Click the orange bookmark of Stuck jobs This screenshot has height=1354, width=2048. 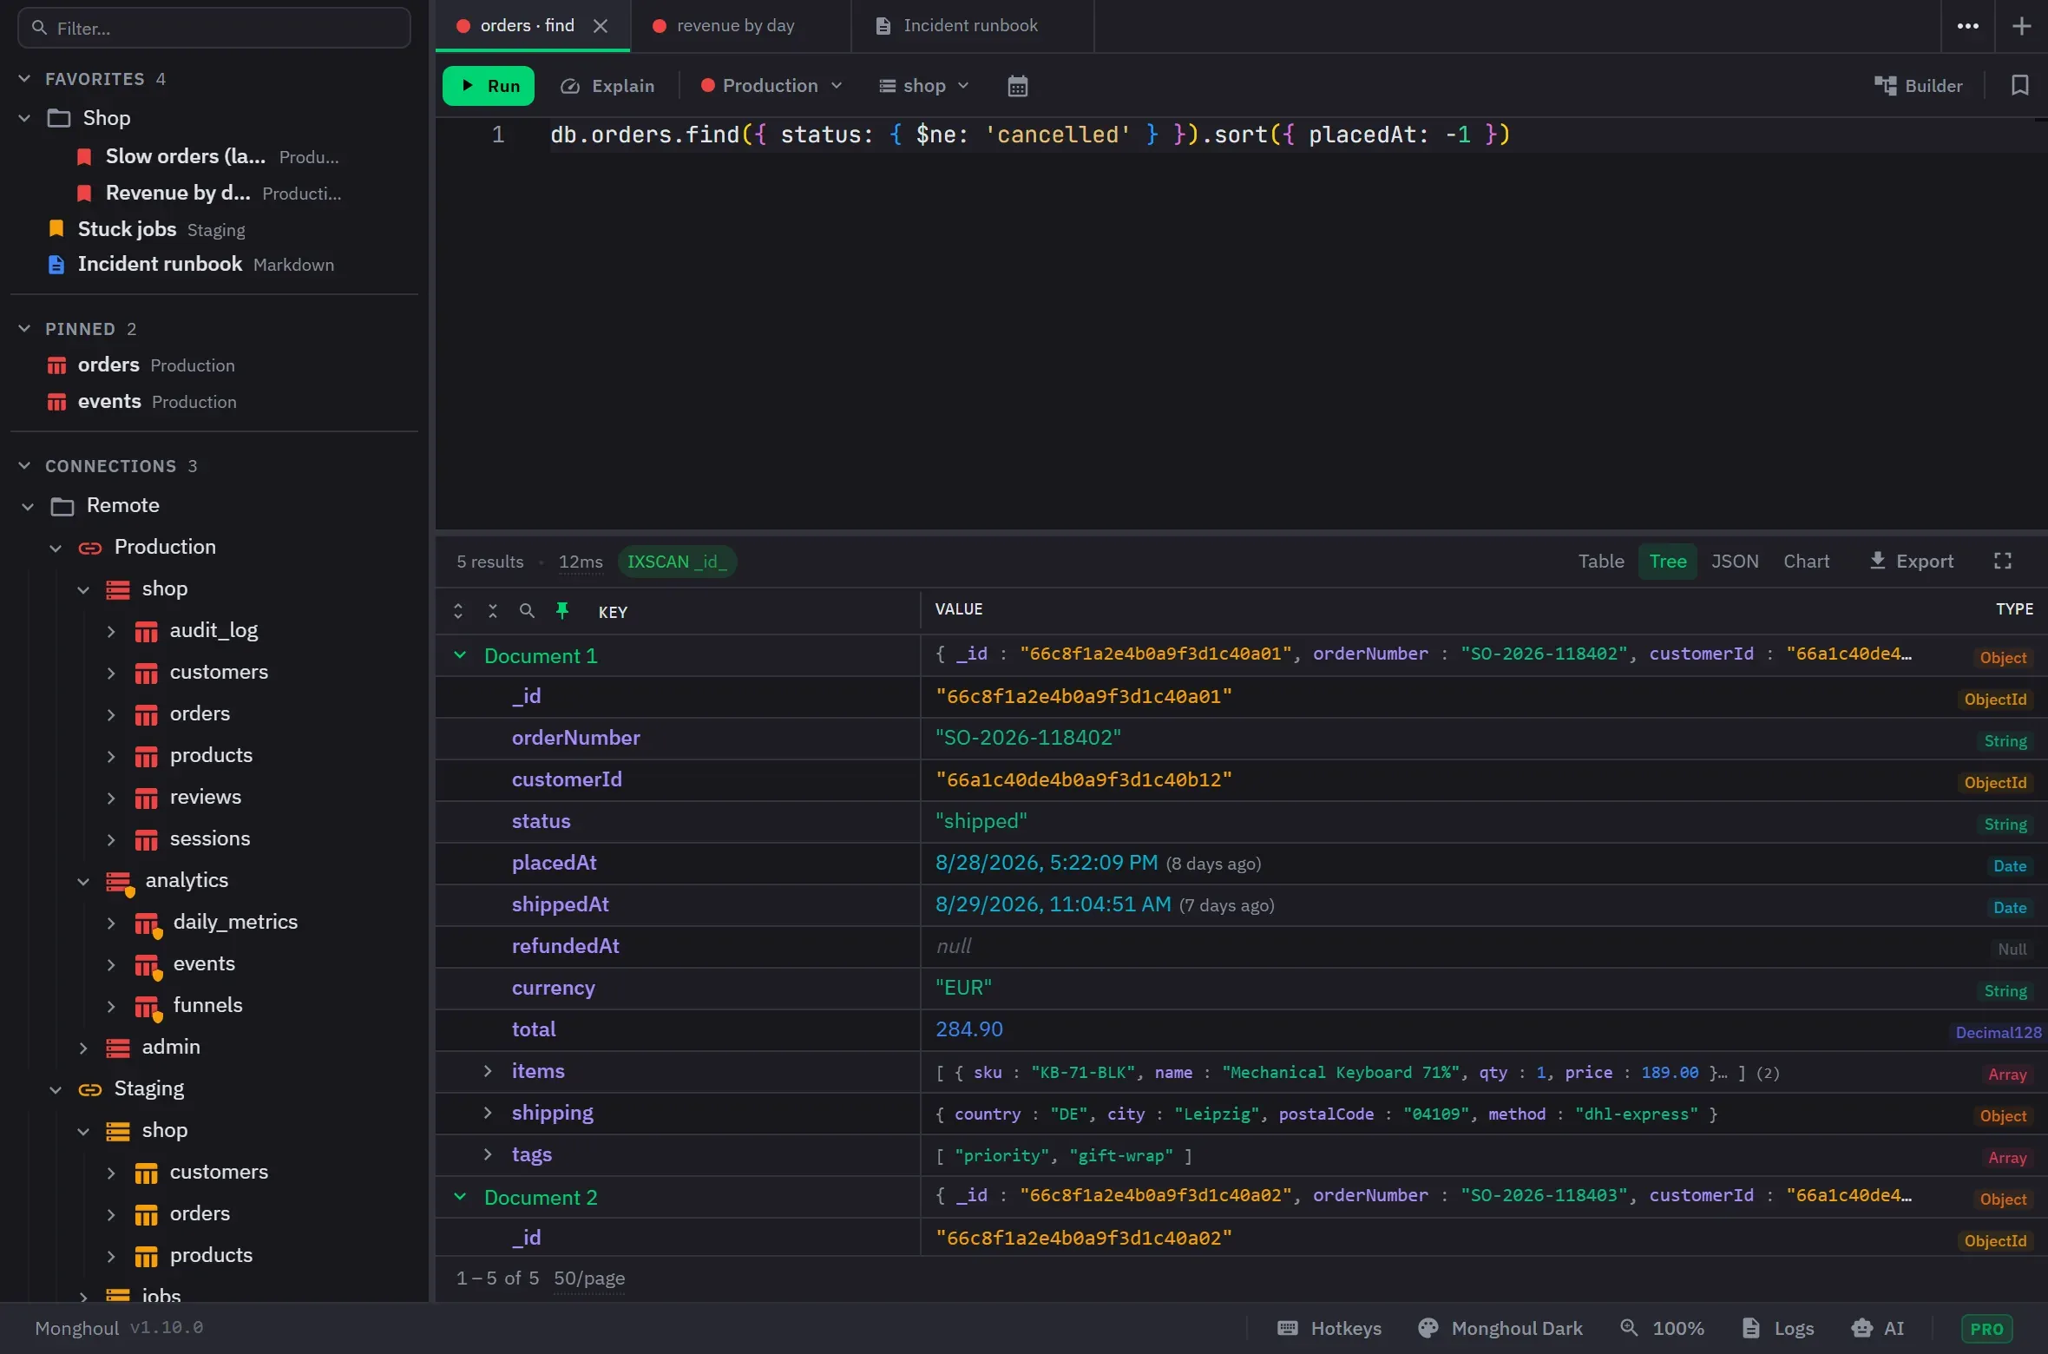click(56, 229)
